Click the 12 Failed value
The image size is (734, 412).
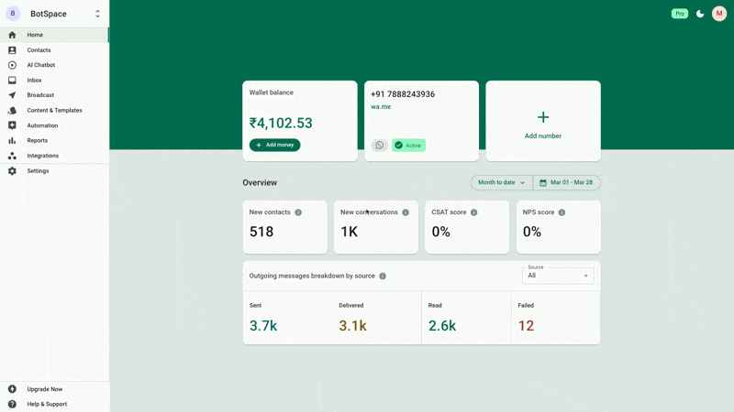[526, 326]
